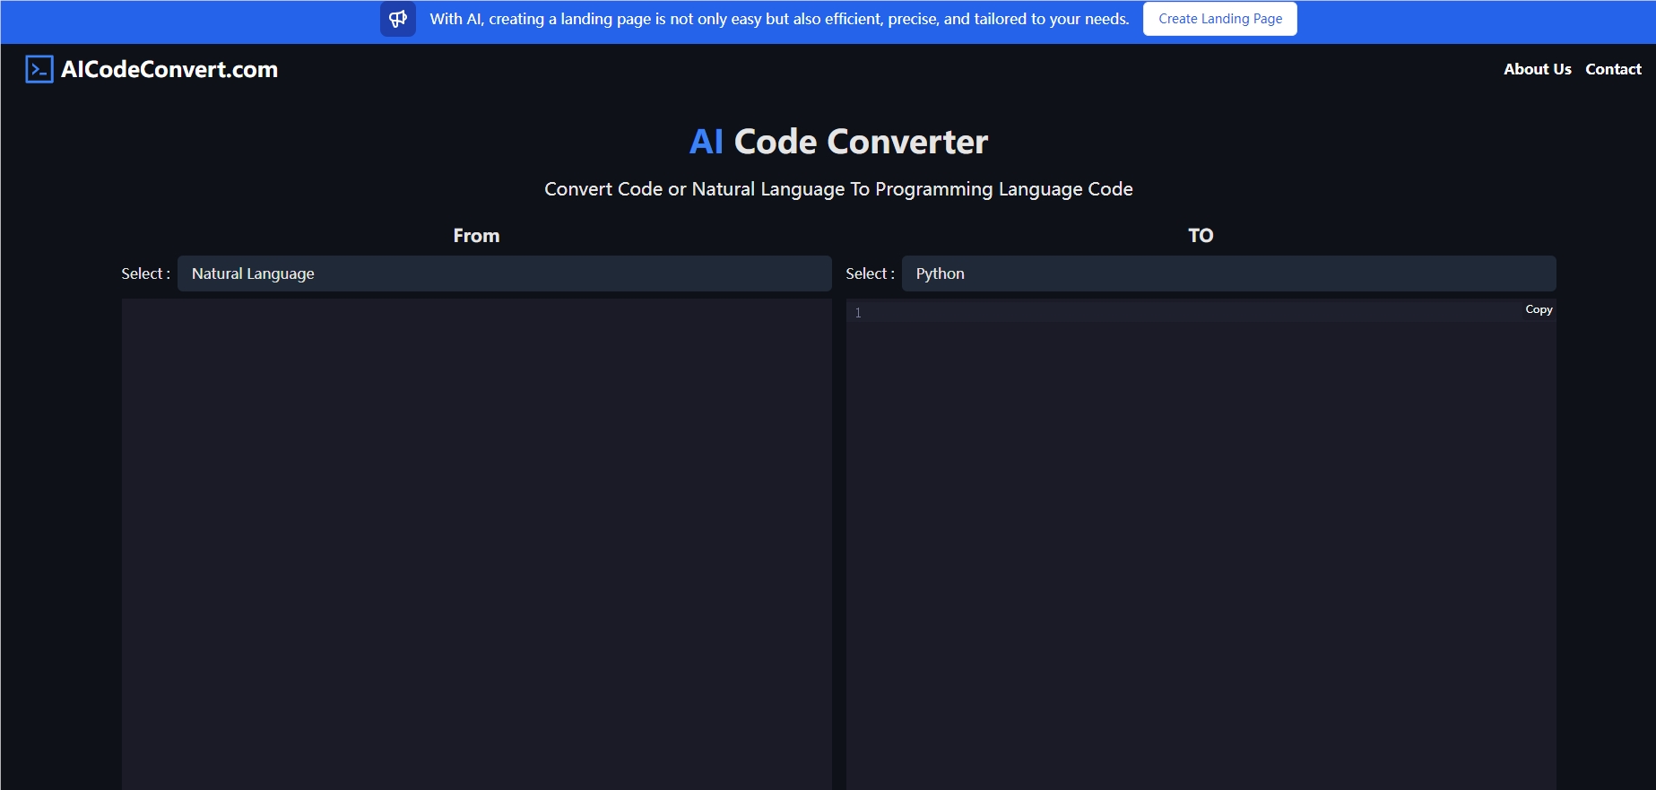Click the From column label
The width and height of the screenshot is (1656, 790).
476,236
